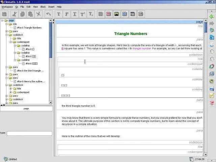Open the Insert menu

tap(51, 7)
